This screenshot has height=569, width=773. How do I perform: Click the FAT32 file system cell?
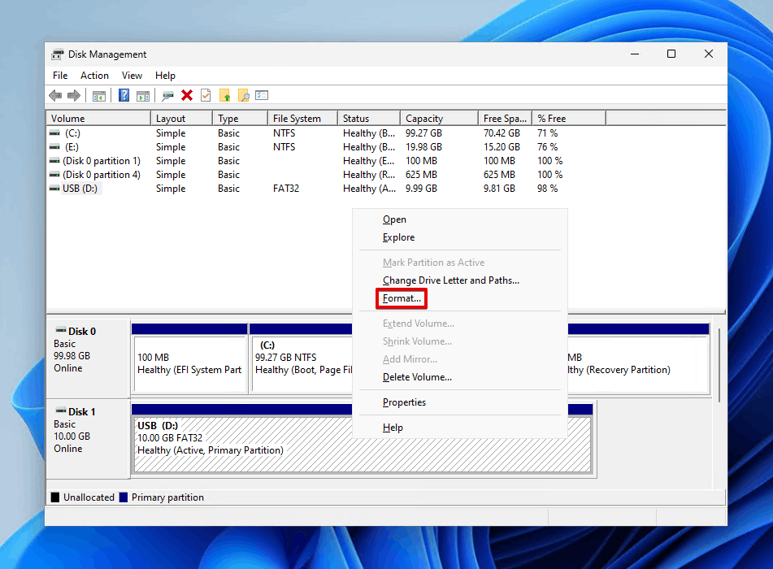click(286, 189)
